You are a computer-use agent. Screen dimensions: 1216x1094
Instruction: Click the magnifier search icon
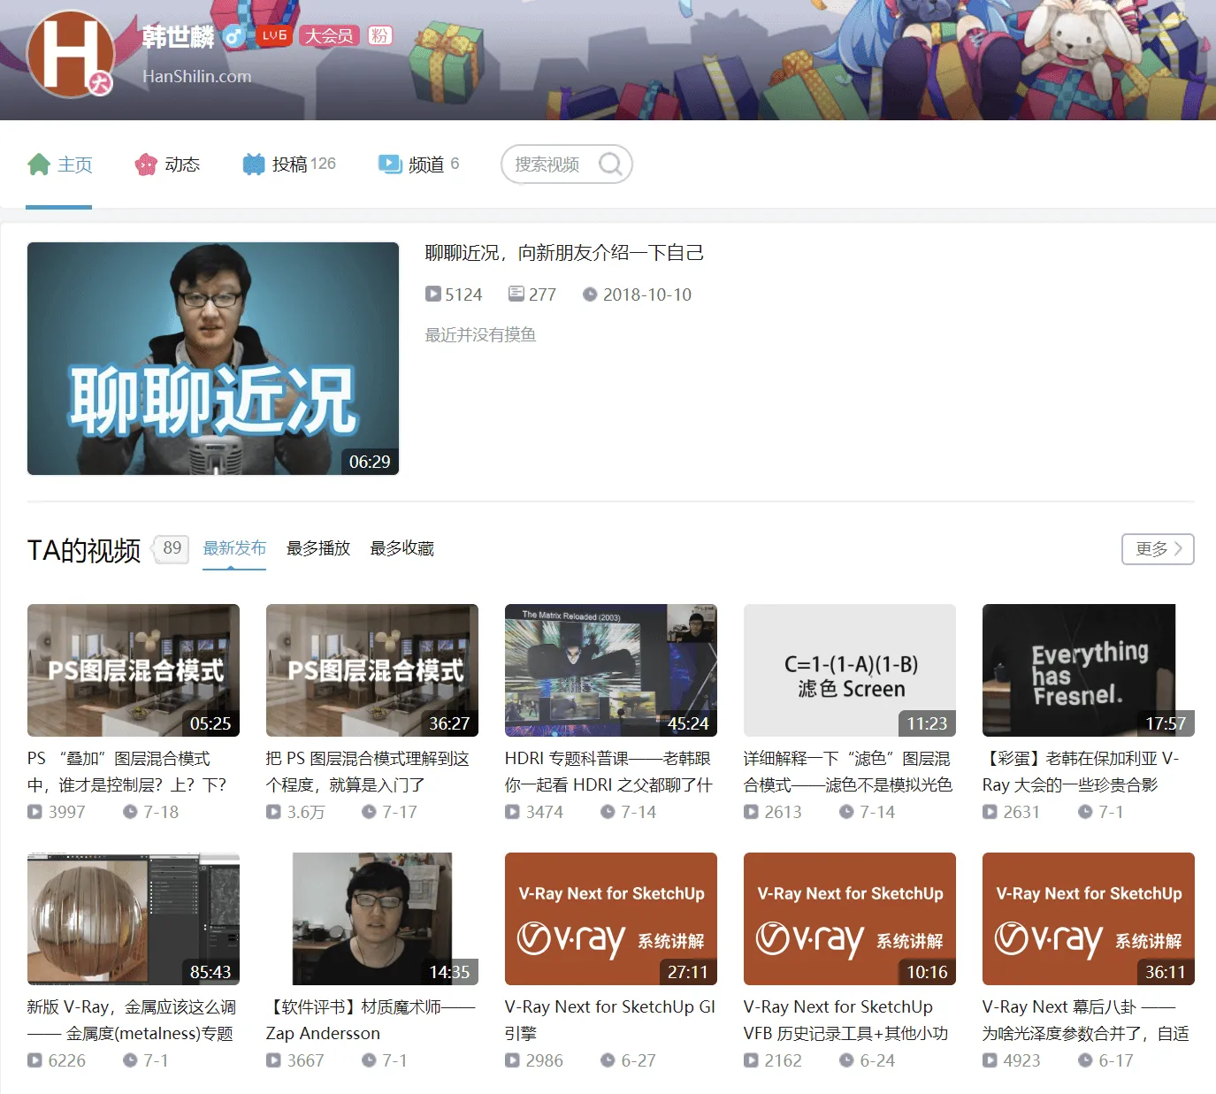(610, 164)
